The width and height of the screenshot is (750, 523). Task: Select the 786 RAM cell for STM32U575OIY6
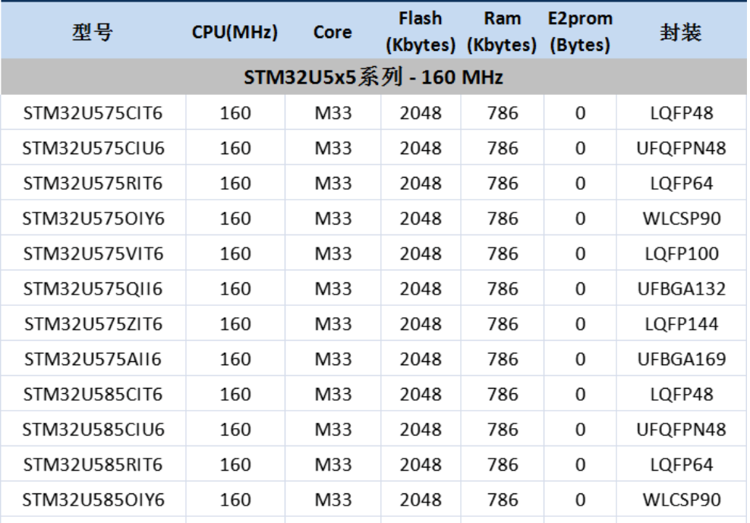click(x=503, y=219)
